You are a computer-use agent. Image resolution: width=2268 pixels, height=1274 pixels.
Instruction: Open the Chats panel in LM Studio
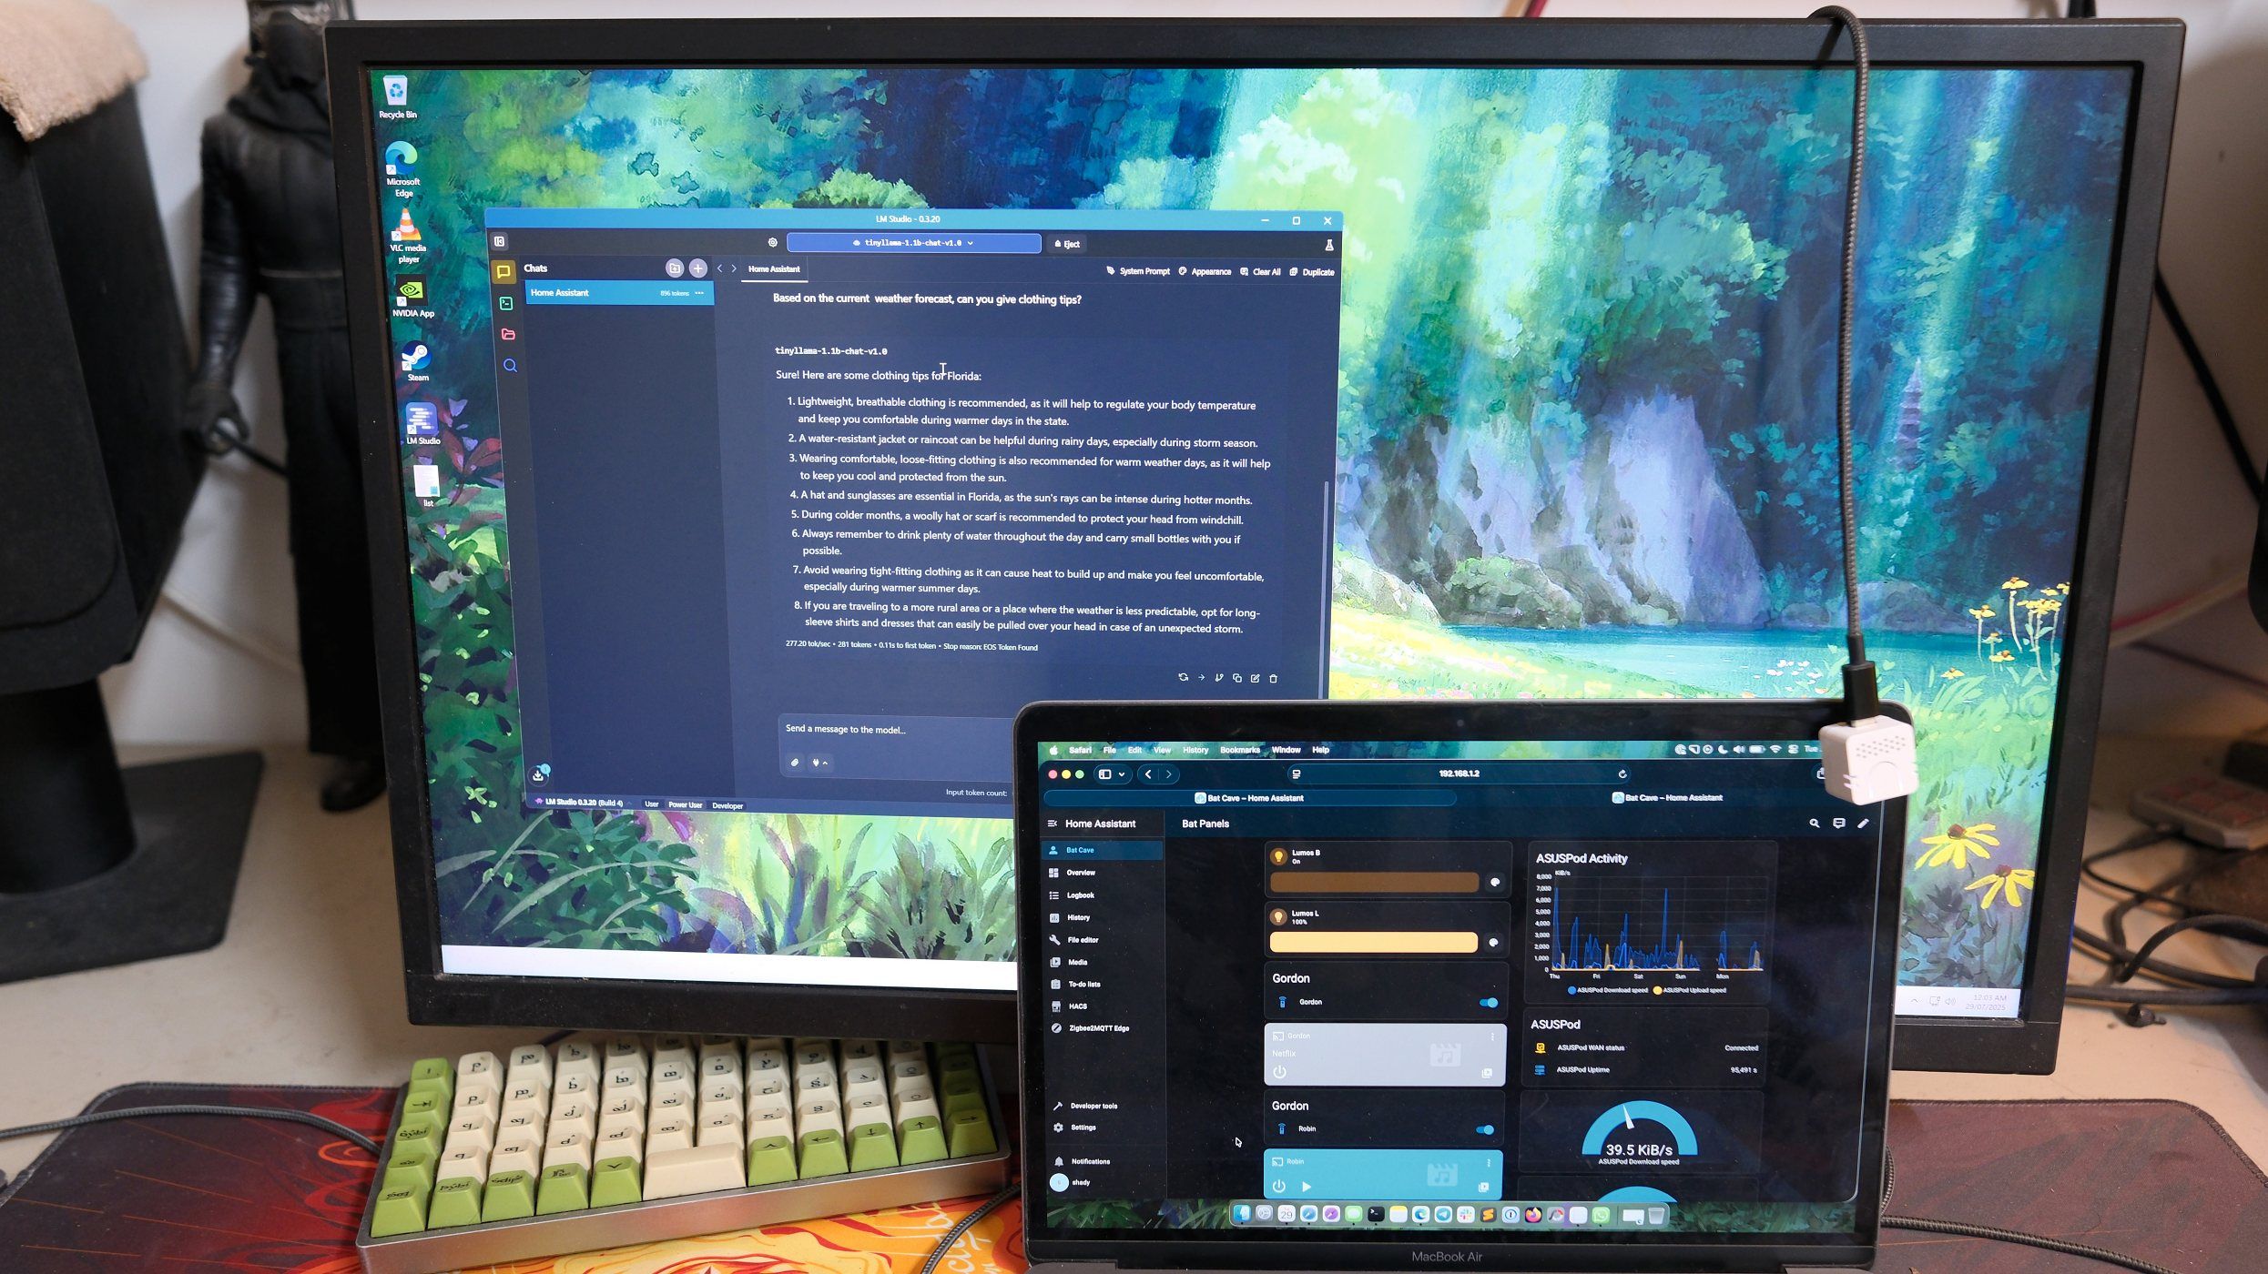(x=504, y=272)
